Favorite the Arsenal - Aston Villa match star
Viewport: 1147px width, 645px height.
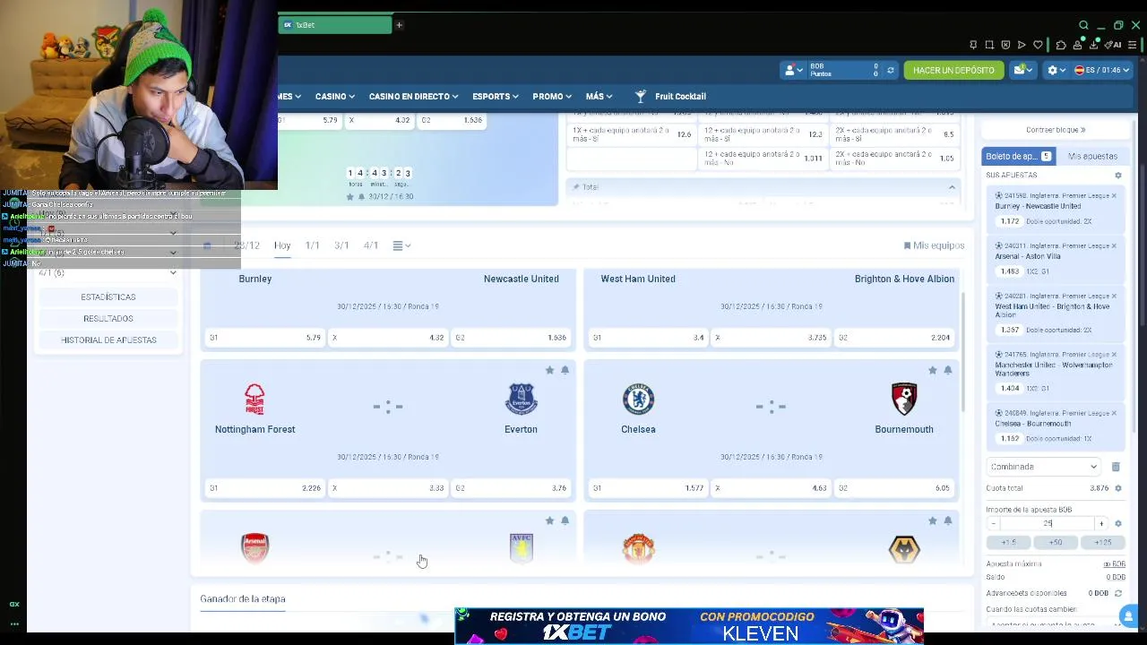click(549, 520)
